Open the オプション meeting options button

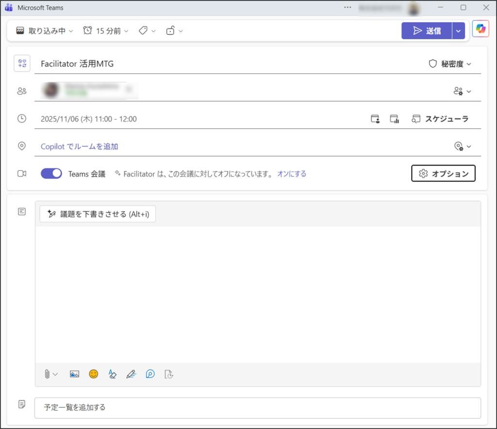(x=443, y=174)
